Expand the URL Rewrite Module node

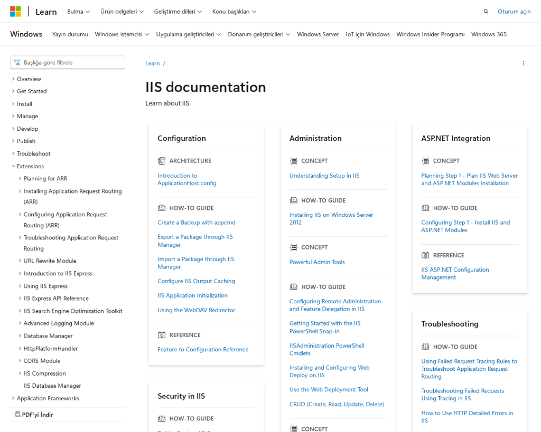[x=20, y=261]
